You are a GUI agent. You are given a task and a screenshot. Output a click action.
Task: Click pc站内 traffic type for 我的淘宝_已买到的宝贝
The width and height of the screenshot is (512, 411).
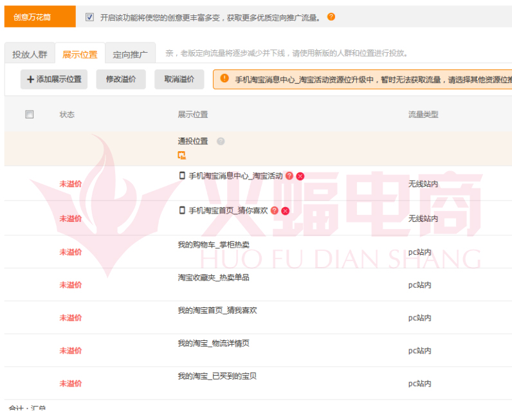pos(420,383)
